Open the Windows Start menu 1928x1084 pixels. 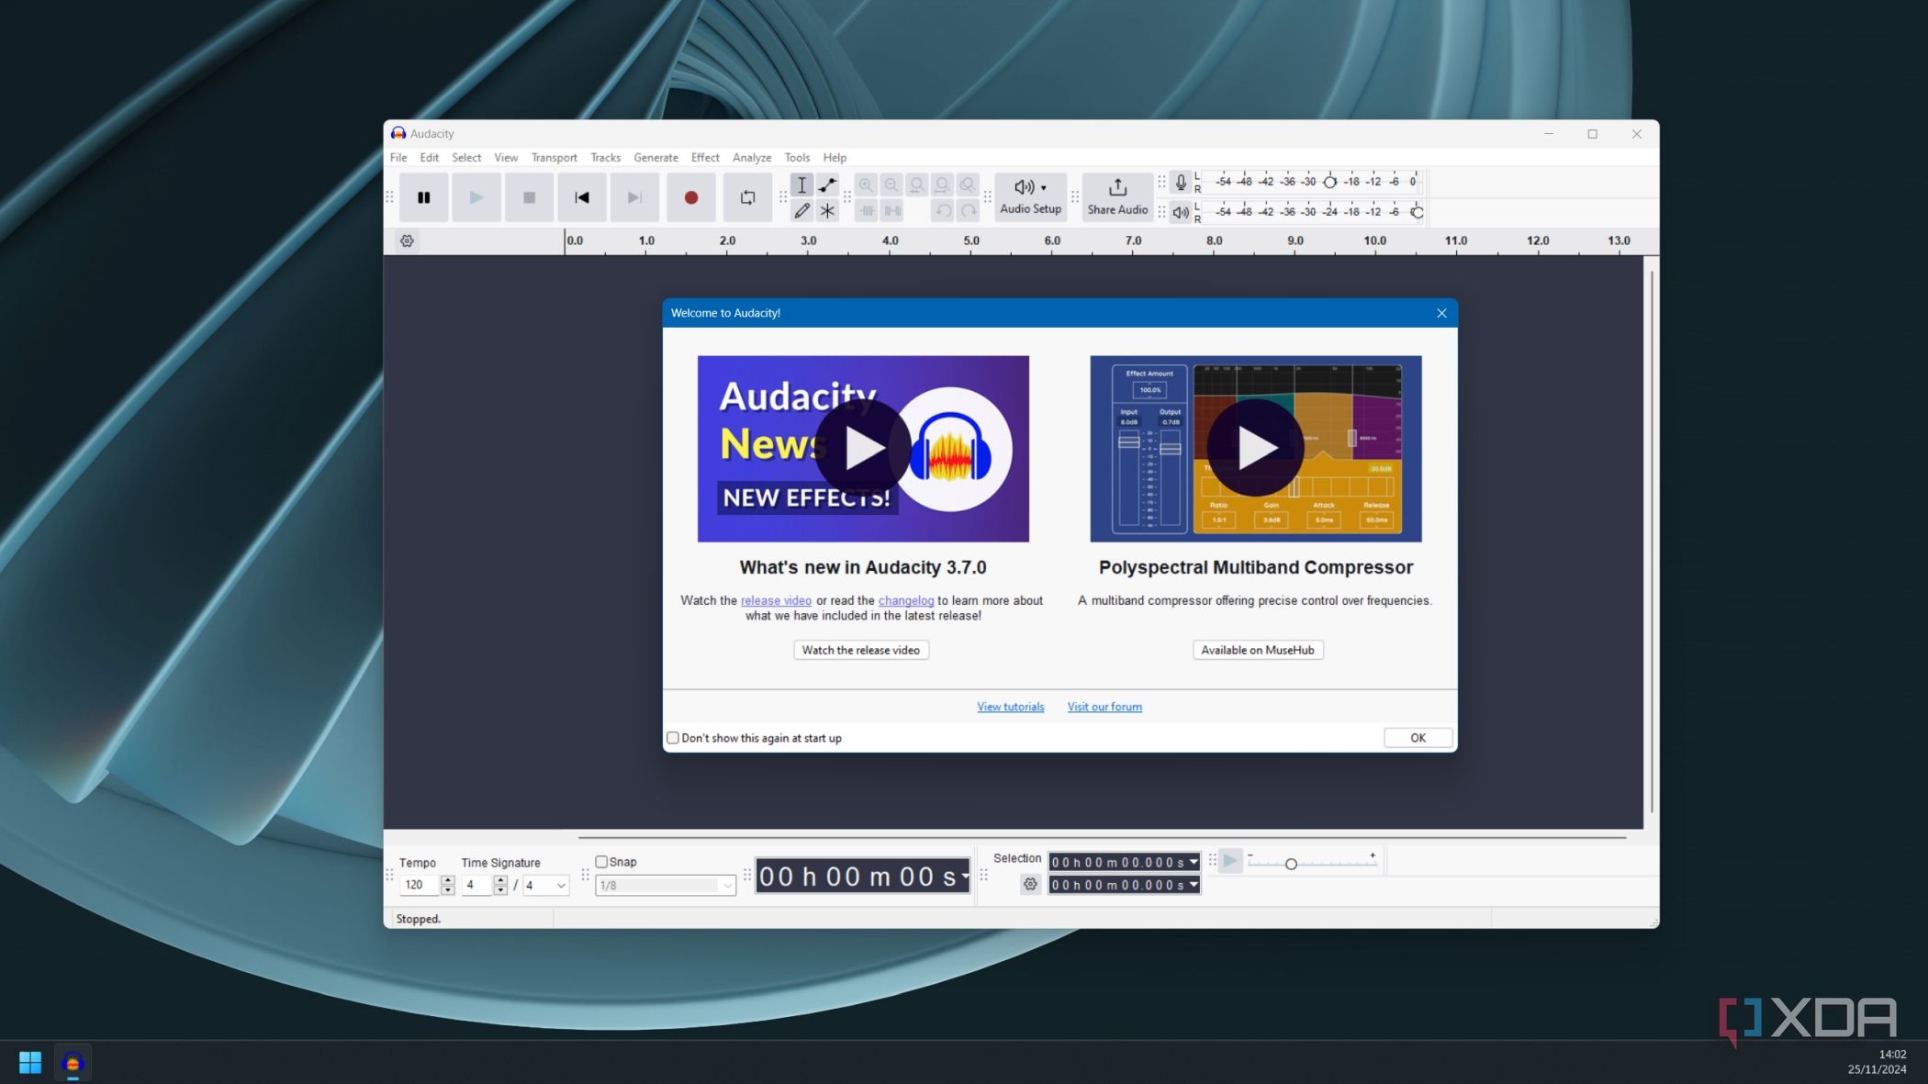pyautogui.click(x=29, y=1062)
